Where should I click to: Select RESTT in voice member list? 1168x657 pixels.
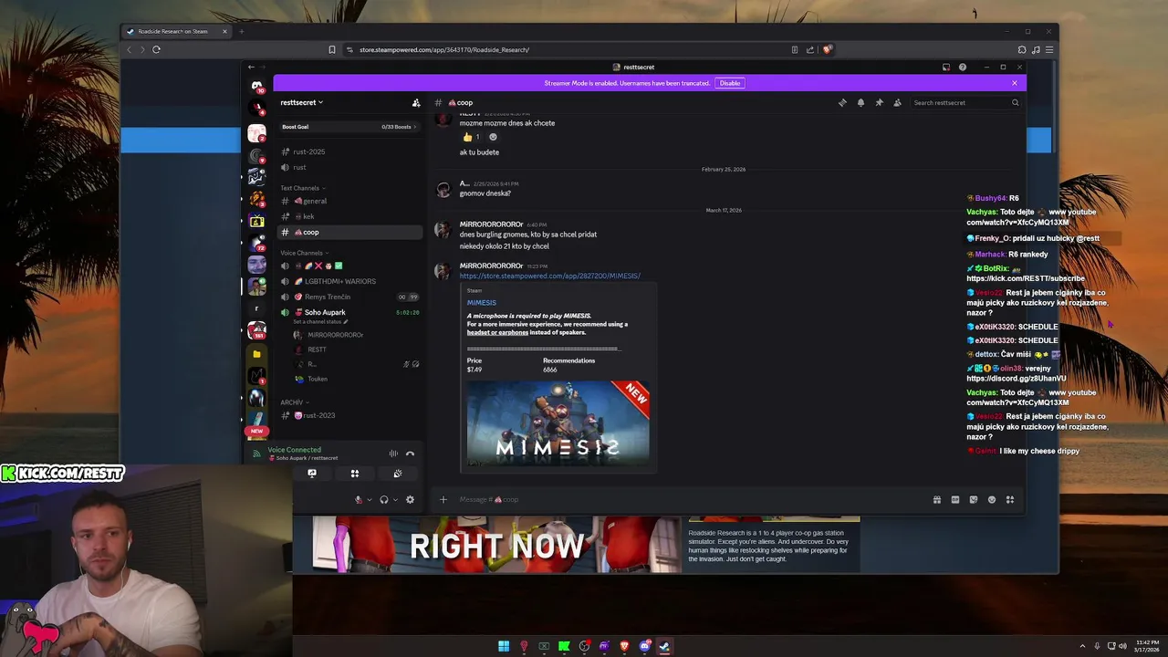[317, 349]
